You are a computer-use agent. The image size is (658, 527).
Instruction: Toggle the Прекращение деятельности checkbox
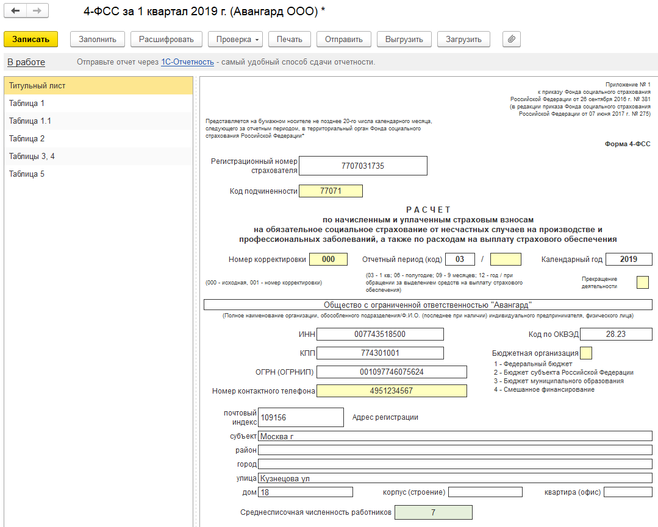coord(642,282)
